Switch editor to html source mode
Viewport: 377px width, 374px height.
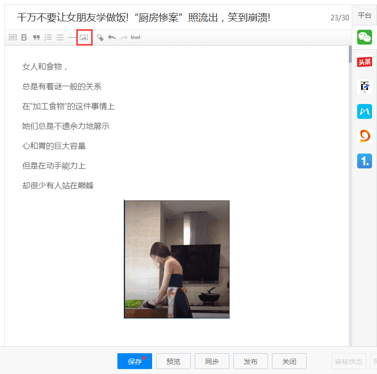[135, 37]
